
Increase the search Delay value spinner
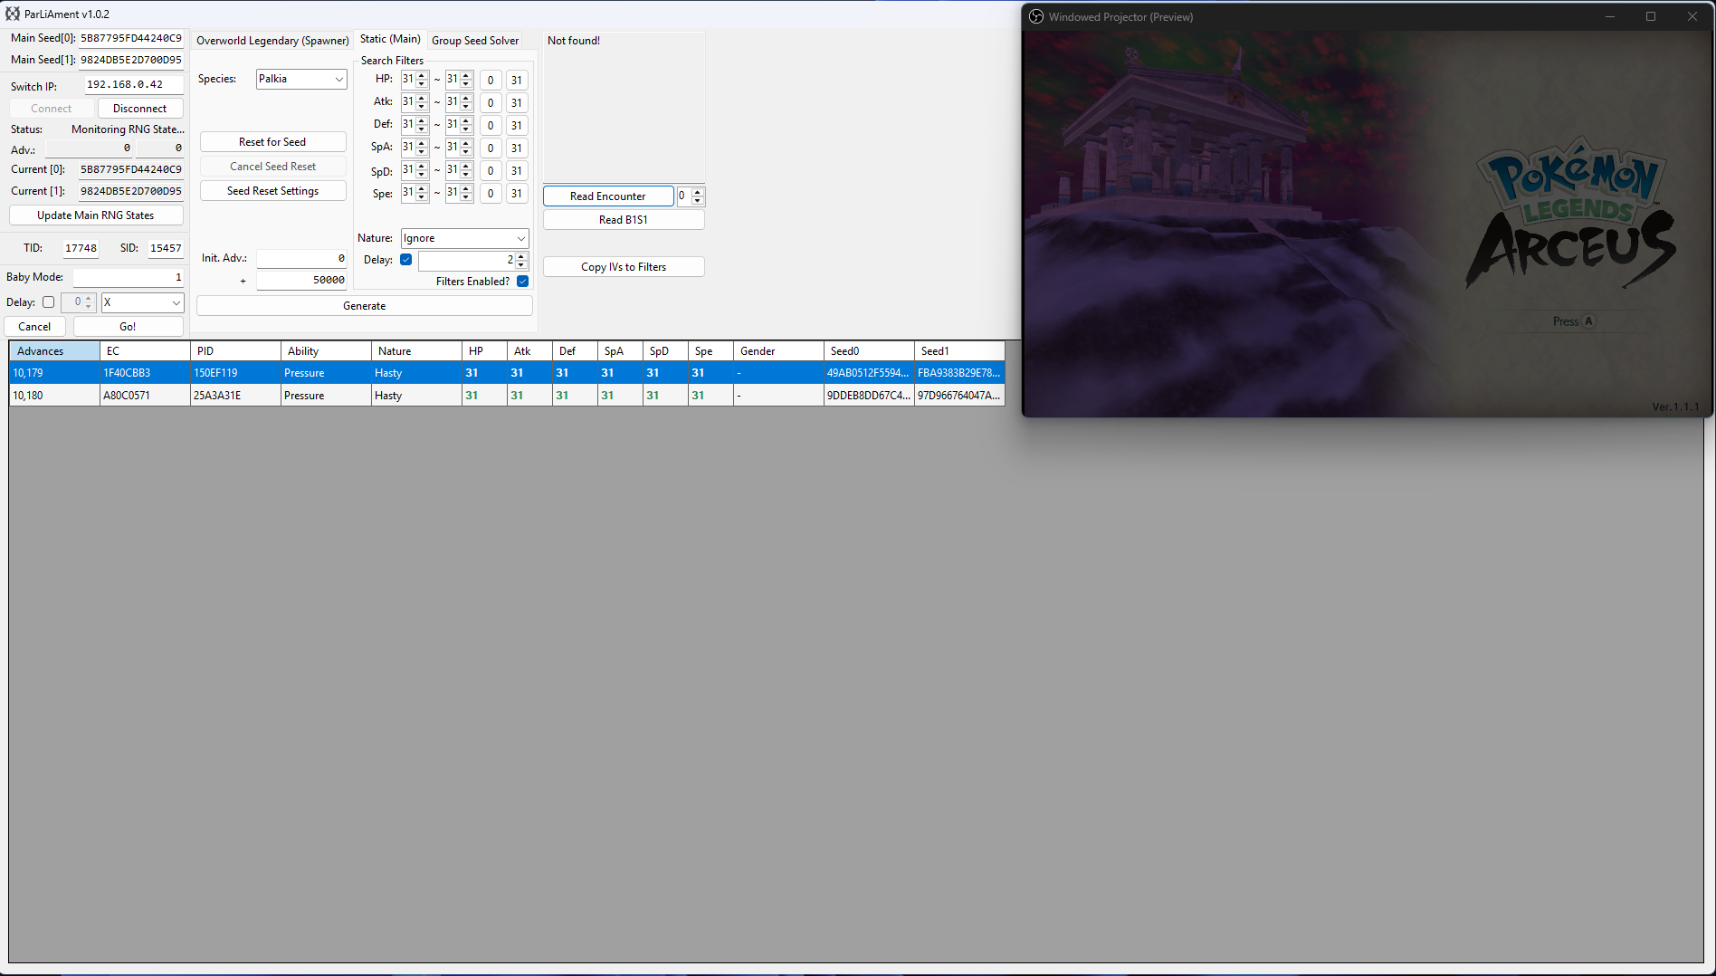pos(521,256)
